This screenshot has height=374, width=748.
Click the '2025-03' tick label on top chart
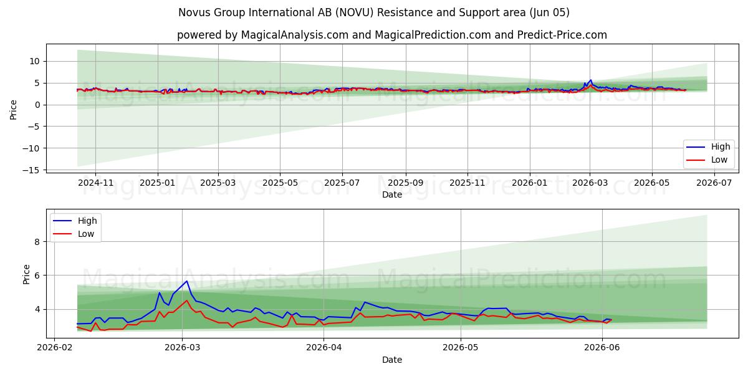tap(218, 183)
